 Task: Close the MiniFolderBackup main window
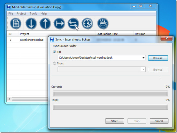[150, 6]
